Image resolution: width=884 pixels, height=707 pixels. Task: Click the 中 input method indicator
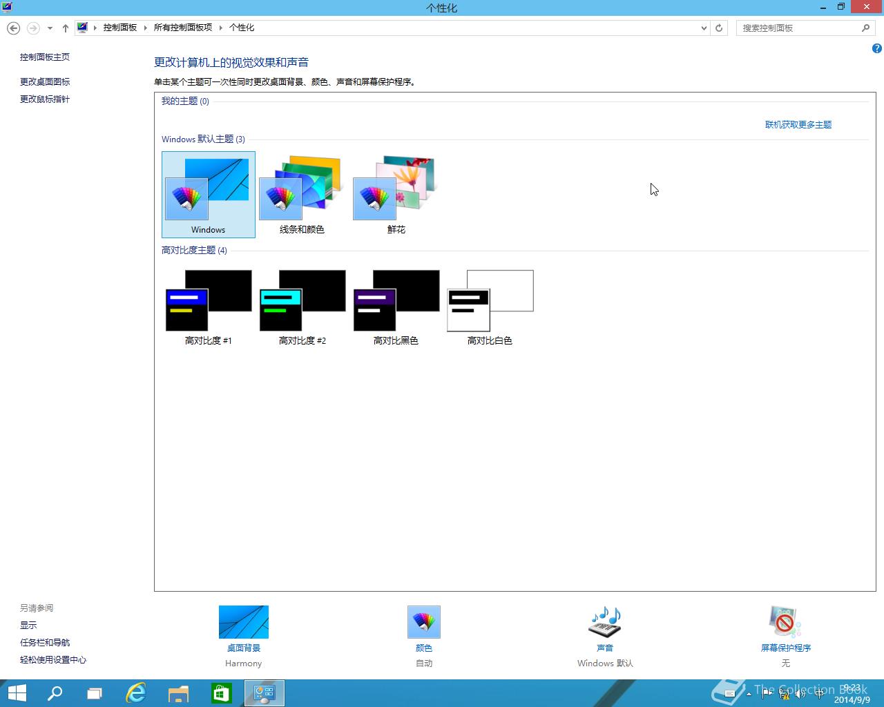(x=819, y=694)
